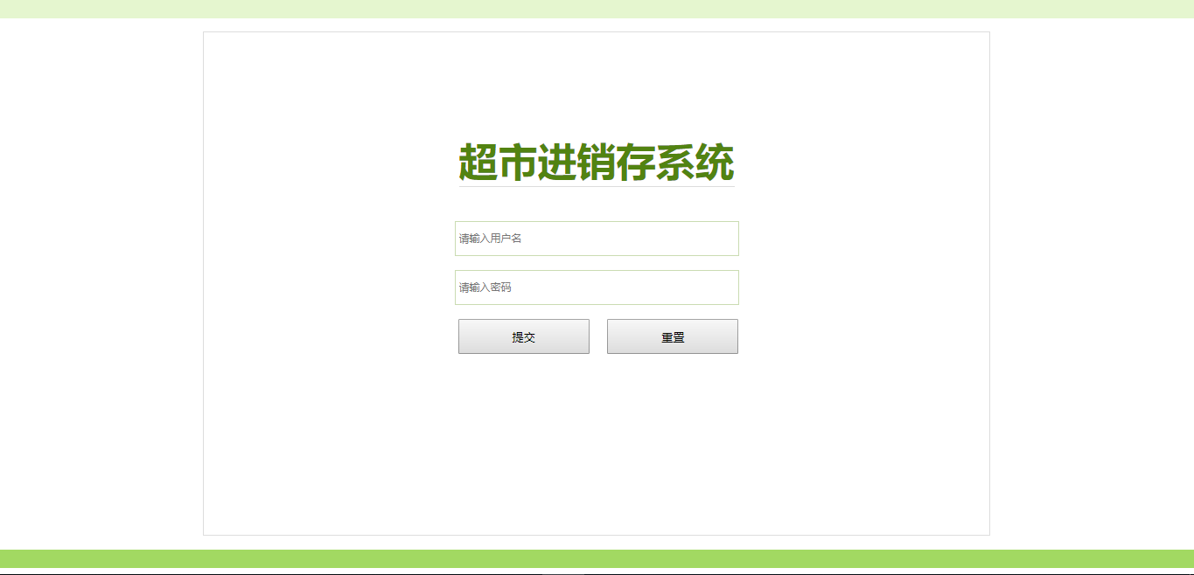Screen dimensions: 1194x575
Task: Click the 请输入用户名 placeholder text
Action: 491,239
